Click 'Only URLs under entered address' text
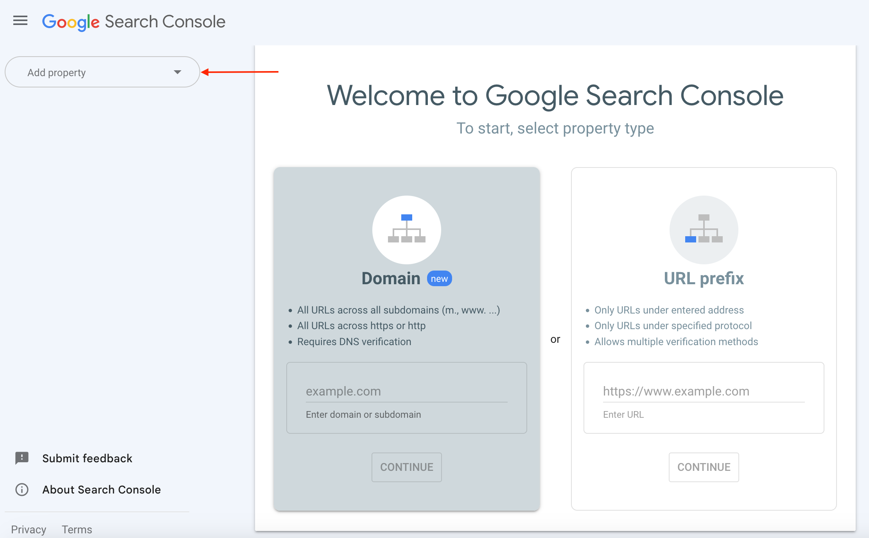The height and width of the screenshot is (538, 869). [669, 310]
